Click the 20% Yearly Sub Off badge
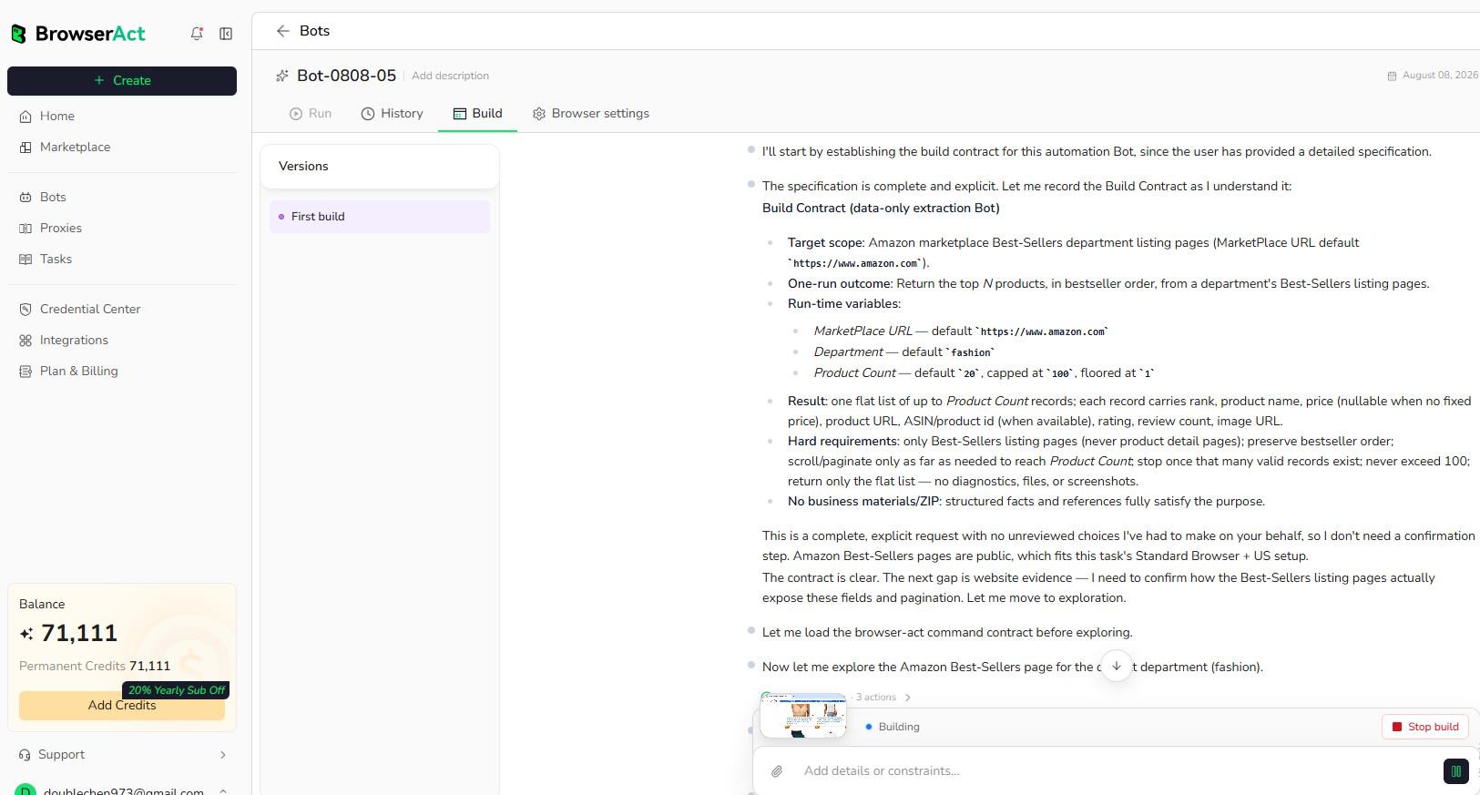 click(x=176, y=690)
